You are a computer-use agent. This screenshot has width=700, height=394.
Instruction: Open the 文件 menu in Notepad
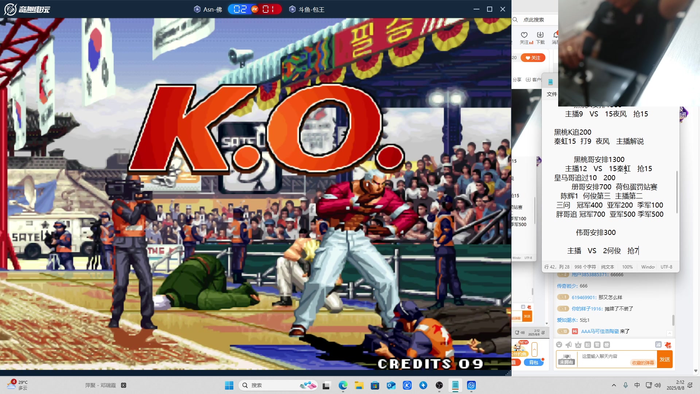(x=552, y=94)
